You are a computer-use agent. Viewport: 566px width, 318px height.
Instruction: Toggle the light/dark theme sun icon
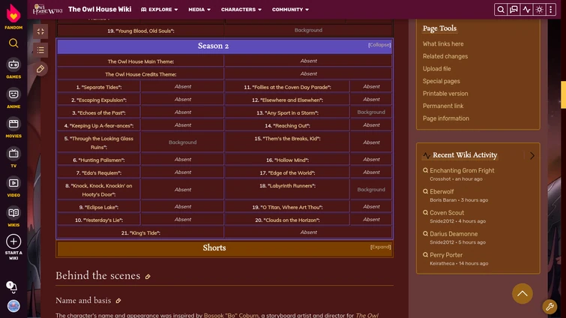tap(539, 10)
